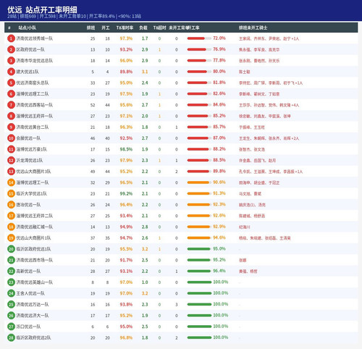Click the 96.4% start rate value in rank 22 row
This screenshot has width=362, height=349.
coord(219,271)
